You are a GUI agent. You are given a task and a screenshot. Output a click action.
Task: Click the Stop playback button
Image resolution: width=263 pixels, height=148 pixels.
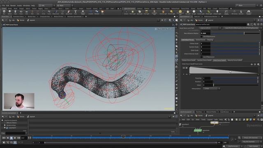[11, 138]
